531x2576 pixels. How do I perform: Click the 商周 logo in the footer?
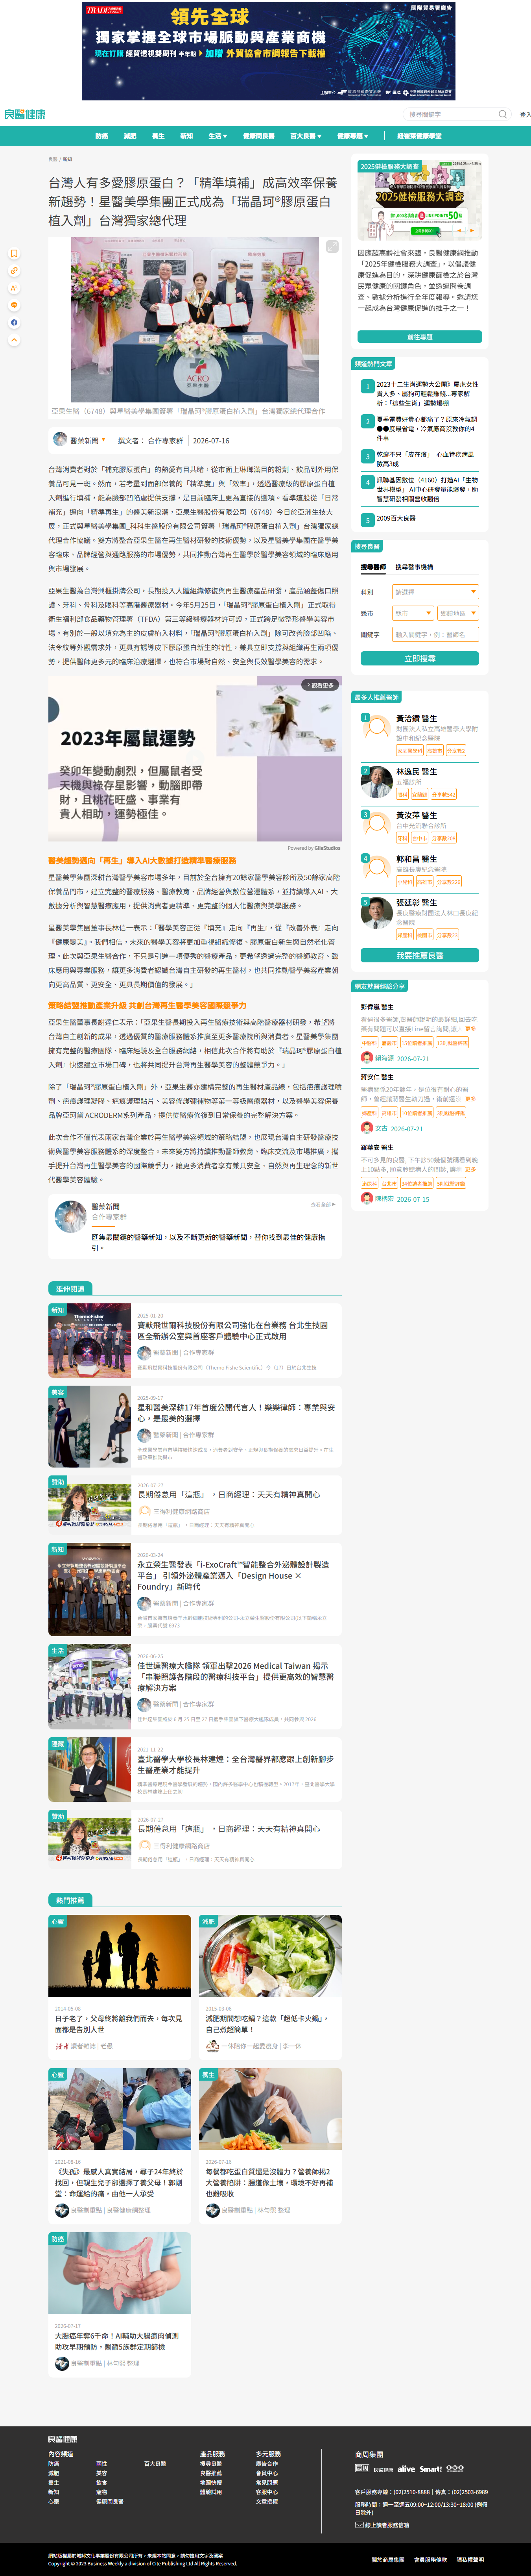click(362, 2468)
